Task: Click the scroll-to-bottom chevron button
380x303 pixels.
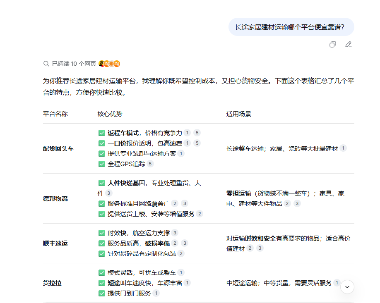Action: click(x=347, y=287)
